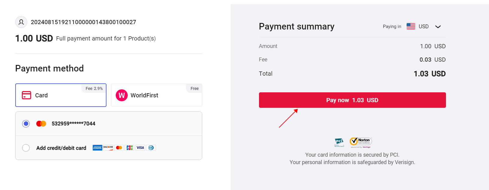Select Add credit/debit card radio button

pyautogui.click(x=26, y=148)
